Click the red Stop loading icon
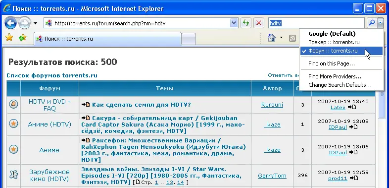This screenshot has height=188, width=389. 258,23
